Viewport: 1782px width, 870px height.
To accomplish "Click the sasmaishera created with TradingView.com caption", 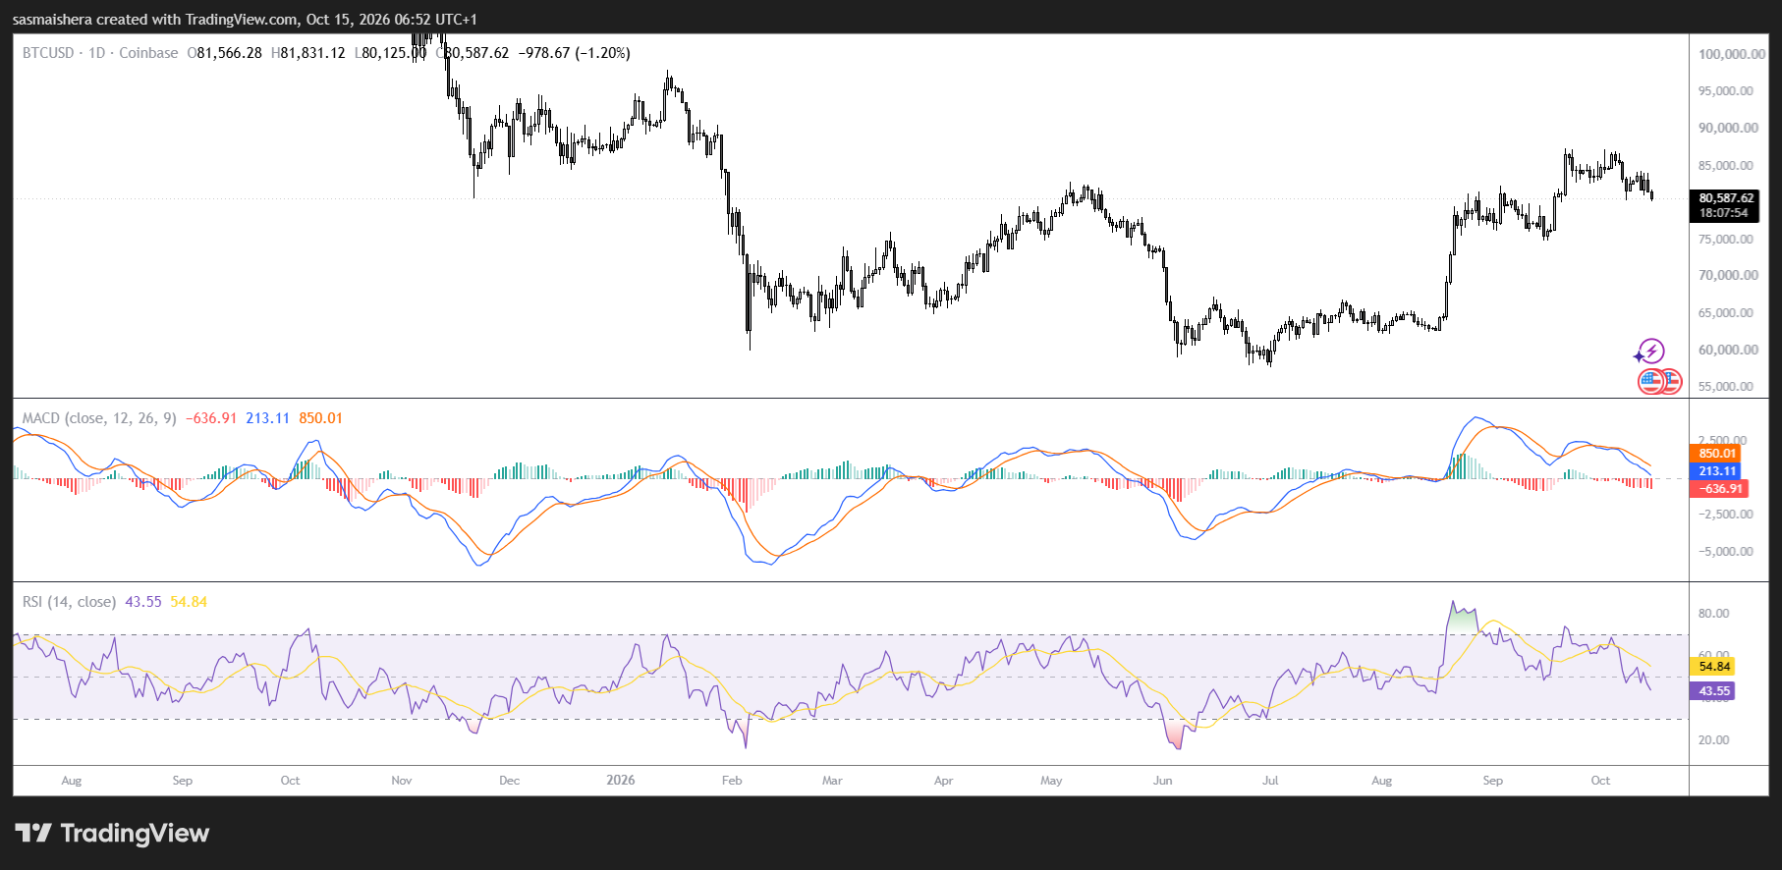I will [245, 20].
